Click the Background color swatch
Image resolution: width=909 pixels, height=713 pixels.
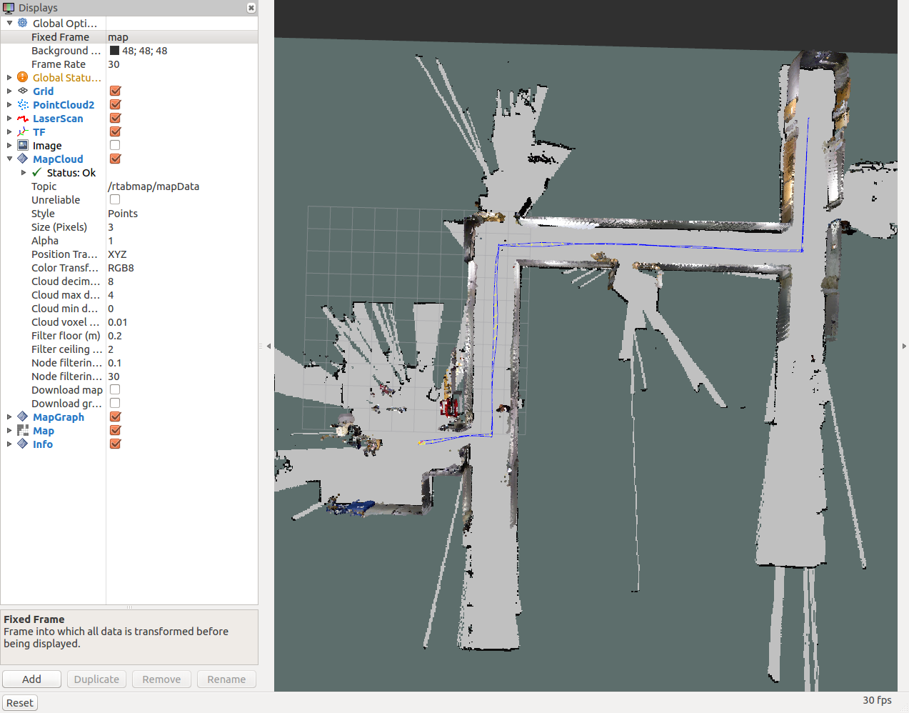(114, 51)
